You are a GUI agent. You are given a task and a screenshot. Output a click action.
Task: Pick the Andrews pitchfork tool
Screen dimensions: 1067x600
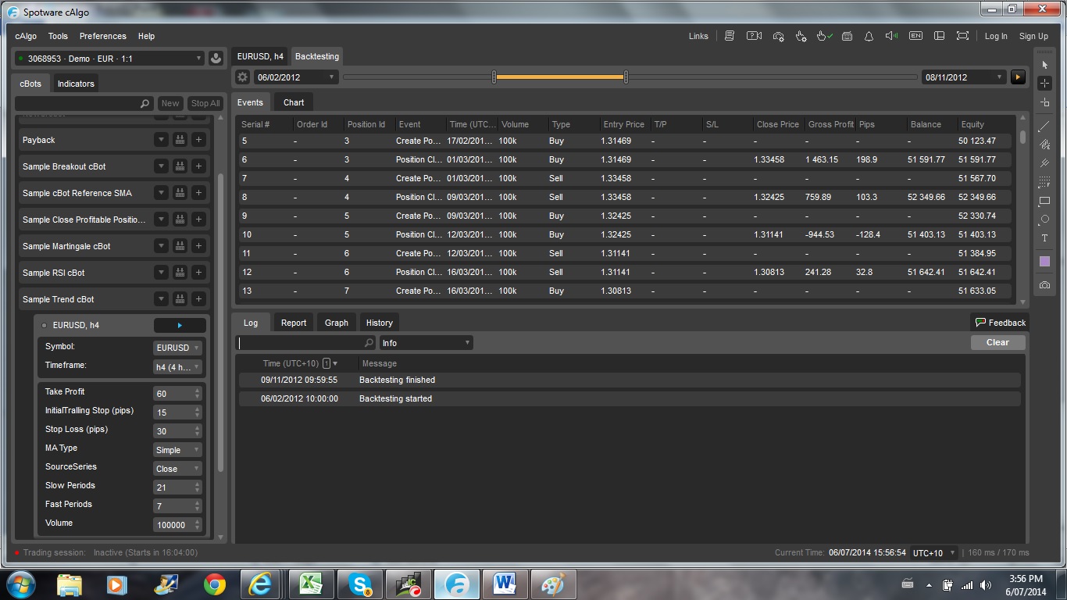1044,163
